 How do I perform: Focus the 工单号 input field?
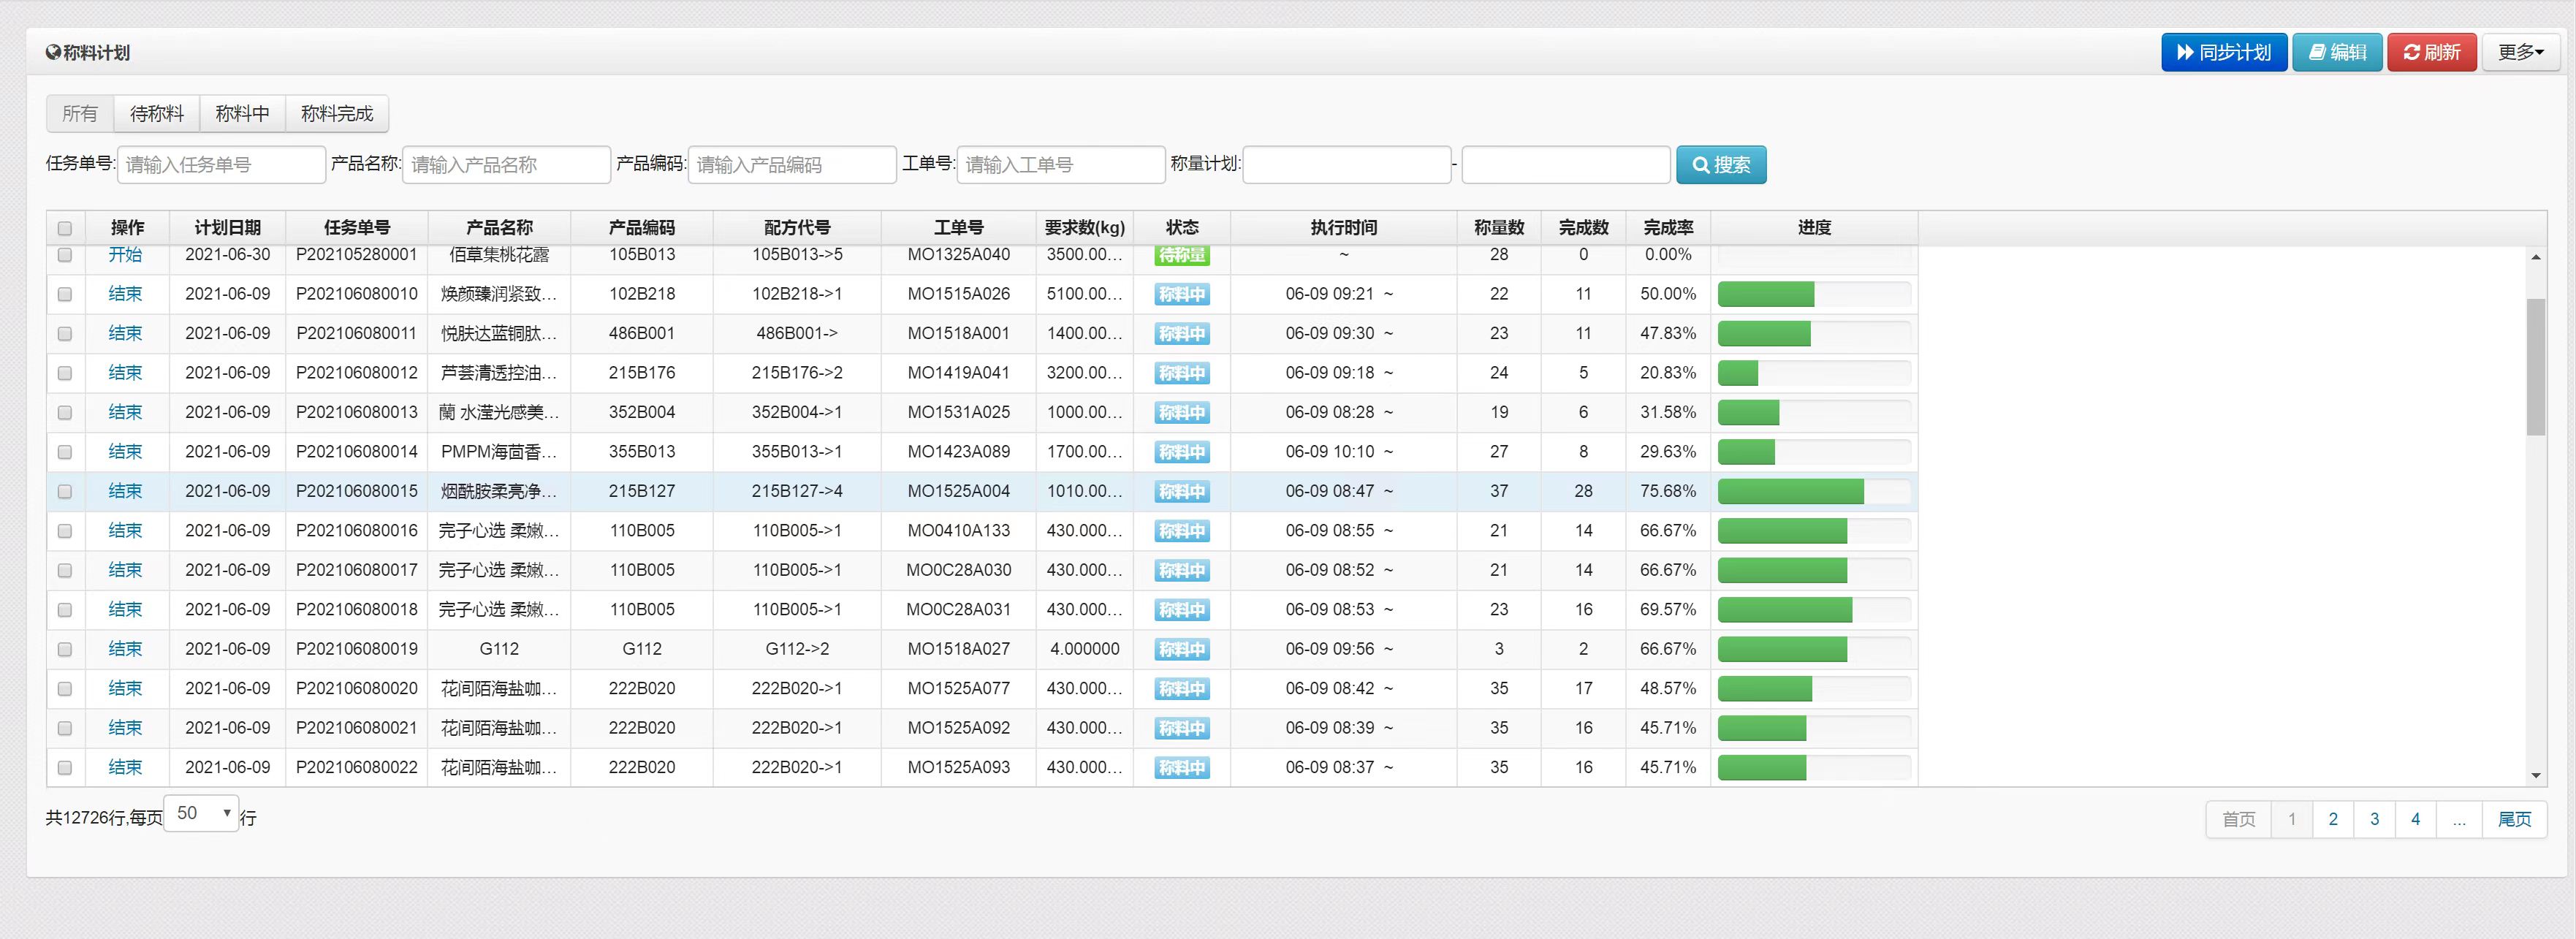click(x=1061, y=164)
